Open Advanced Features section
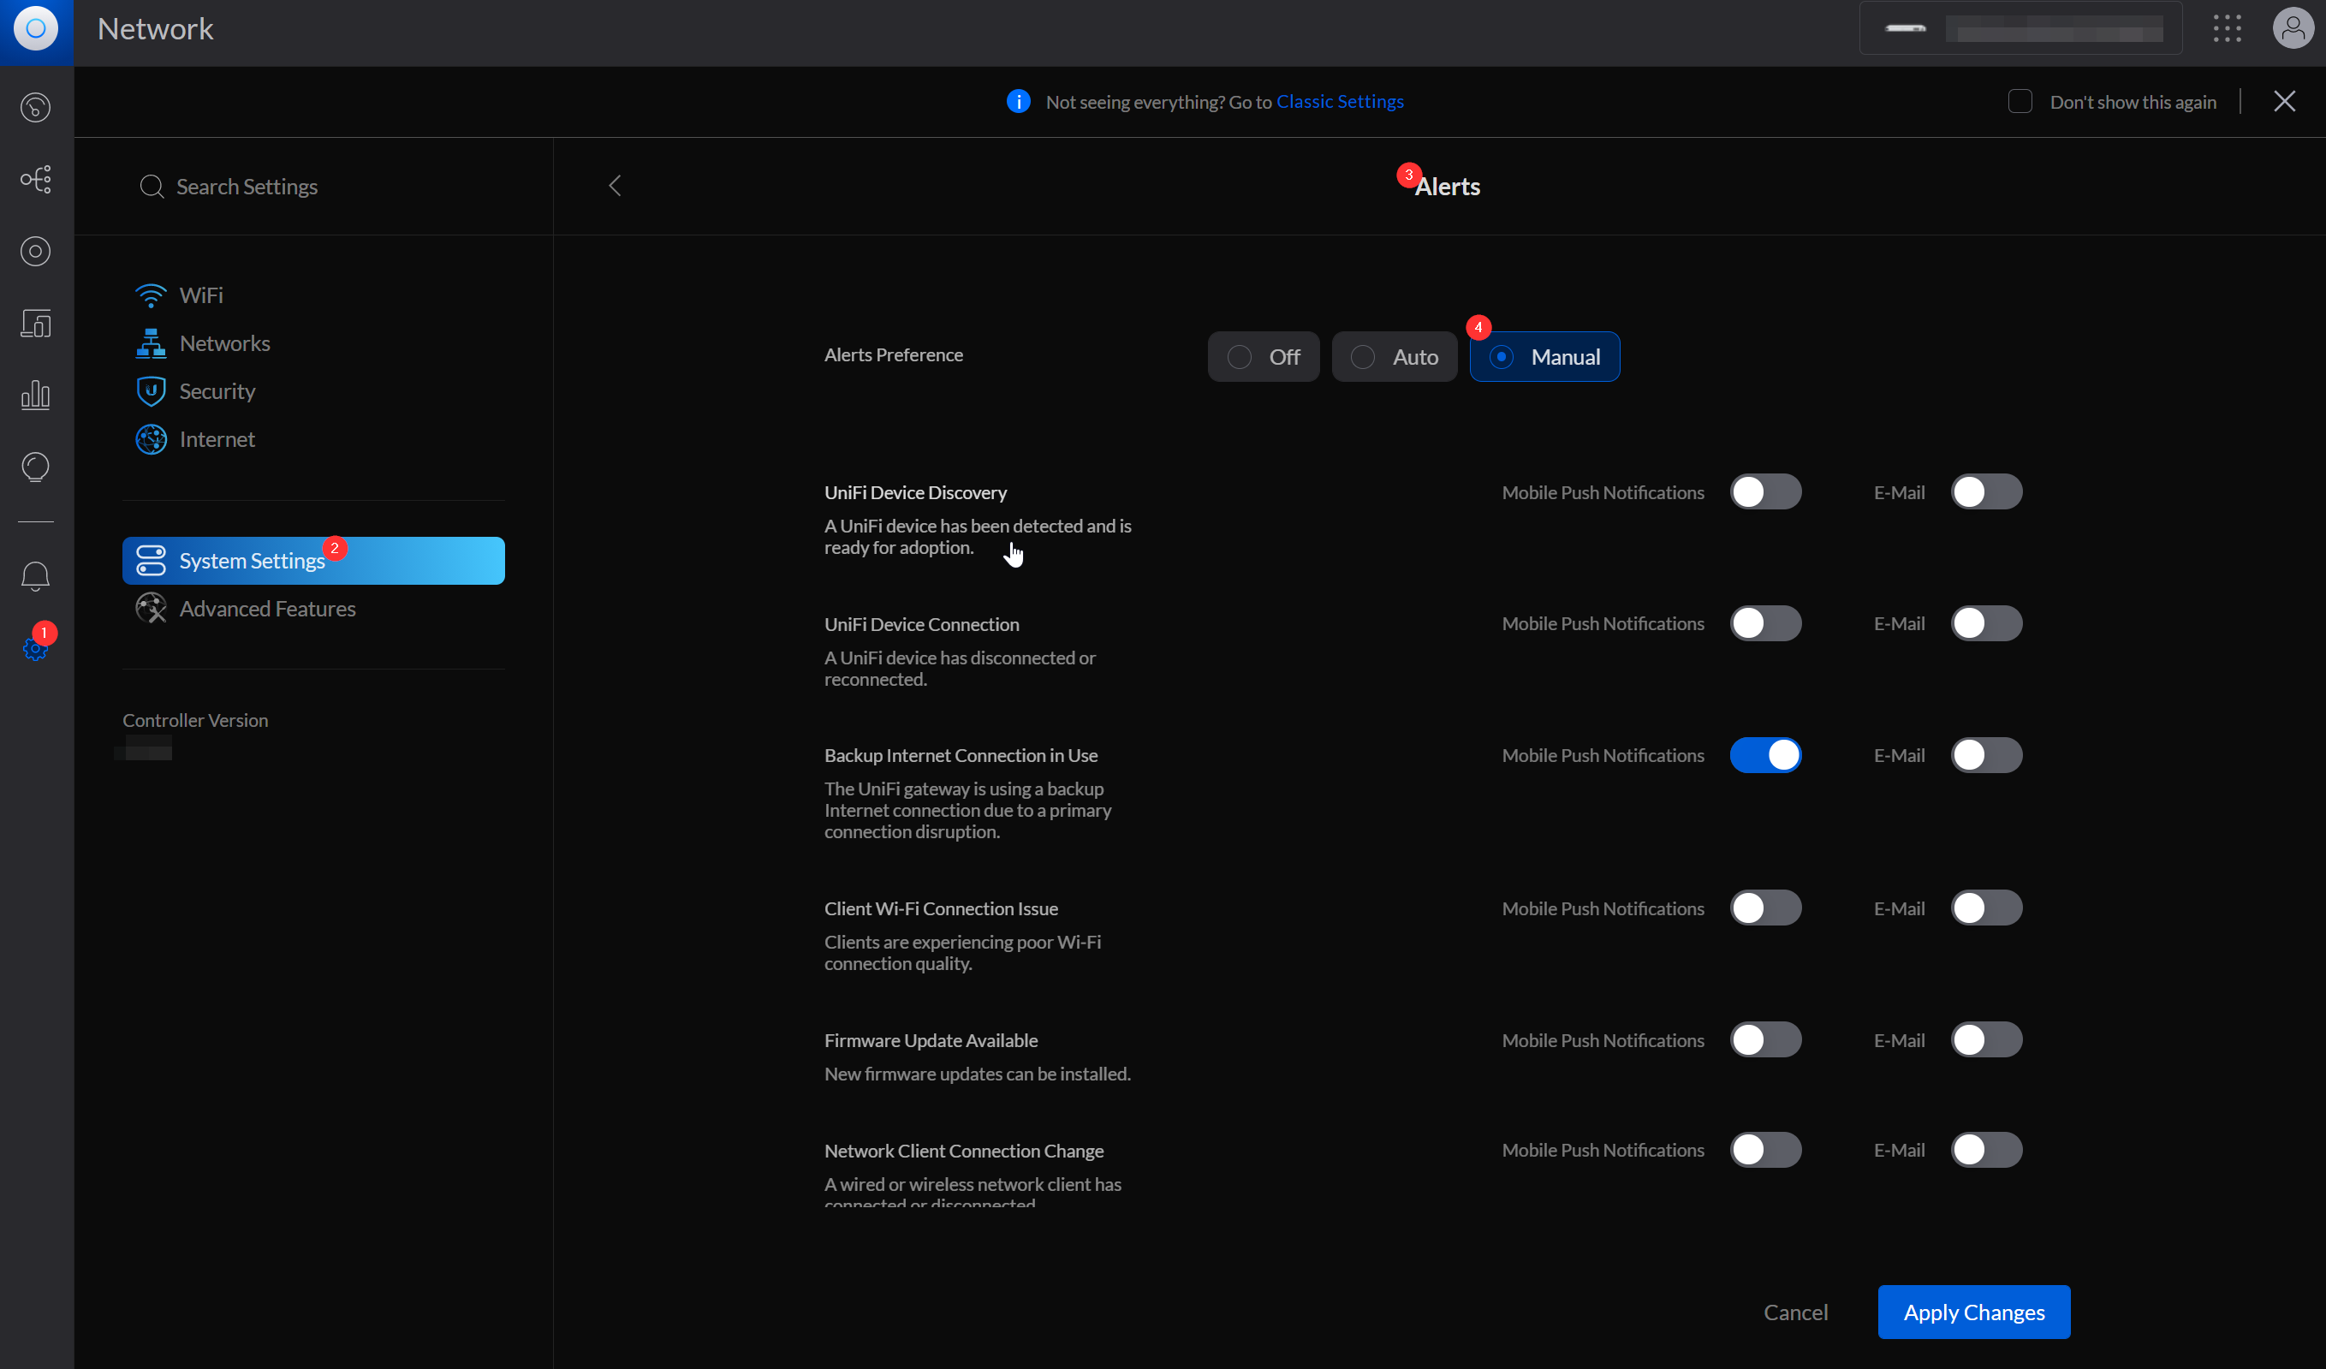The image size is (2326, 1369). [x=267, y=610]
